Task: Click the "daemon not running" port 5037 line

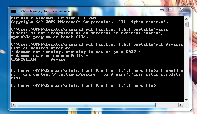Action: click(76, 52)
